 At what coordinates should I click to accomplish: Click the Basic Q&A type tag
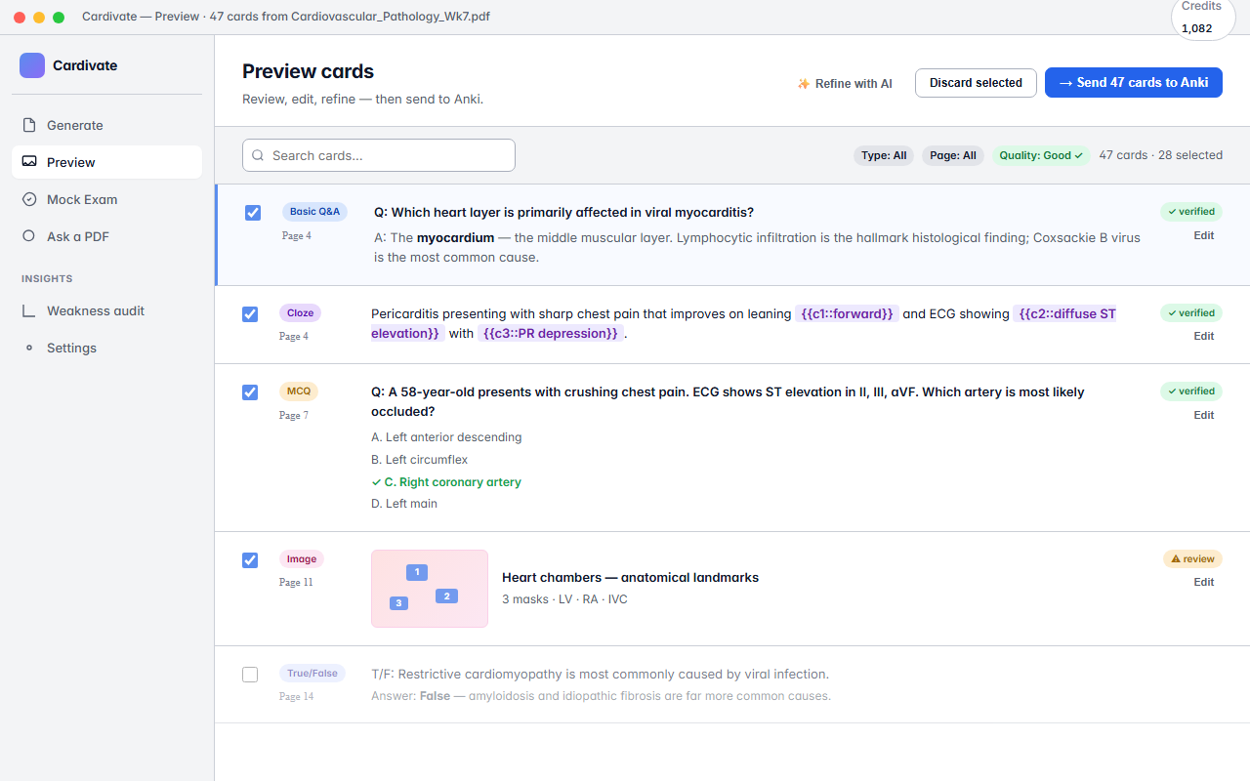point(314,211)
